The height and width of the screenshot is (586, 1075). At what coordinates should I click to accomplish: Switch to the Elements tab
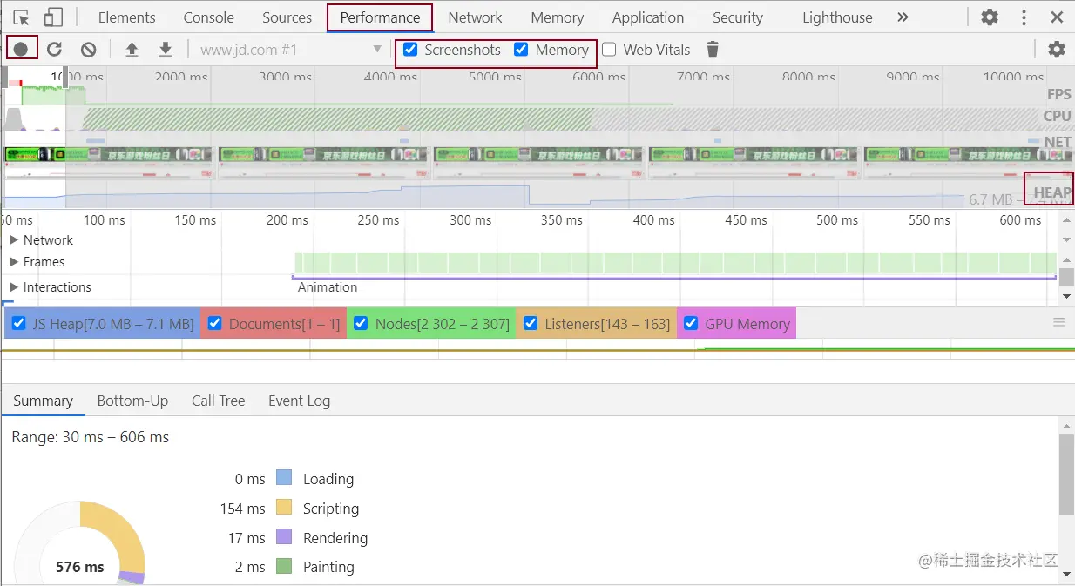click(x=126, y=17)
